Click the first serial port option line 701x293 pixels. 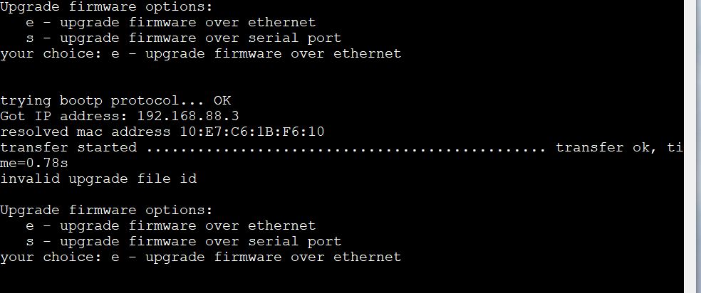(x=184, y=38)
